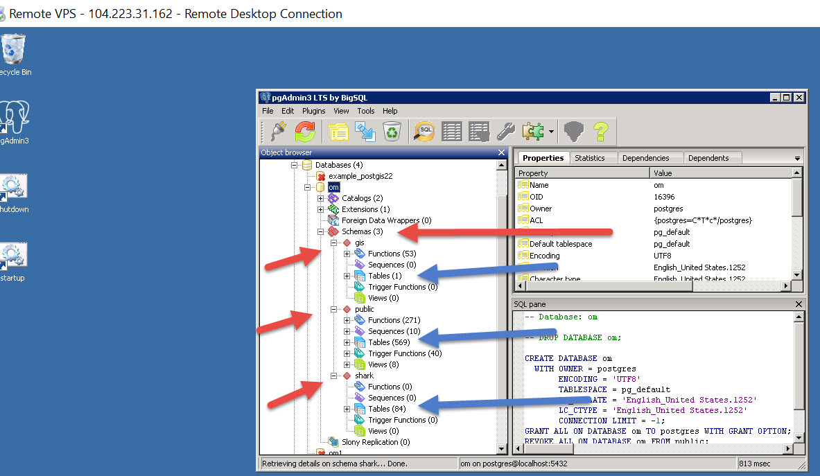Collapse the gis schema node

point(334,243)
